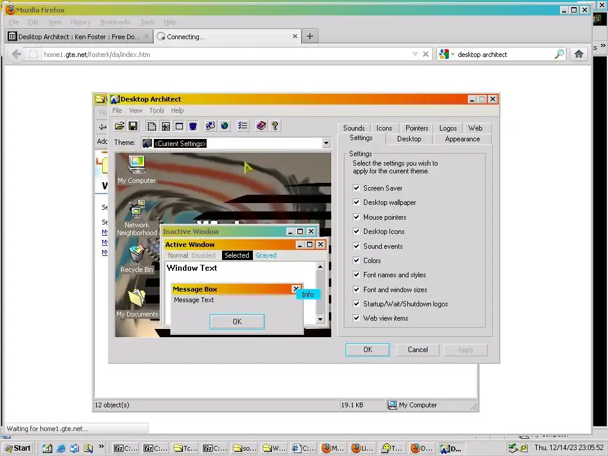The height and width of the screenshot is (456, 608).
Task: Click the Selected menu item preview
Action: tap(237, 255)
